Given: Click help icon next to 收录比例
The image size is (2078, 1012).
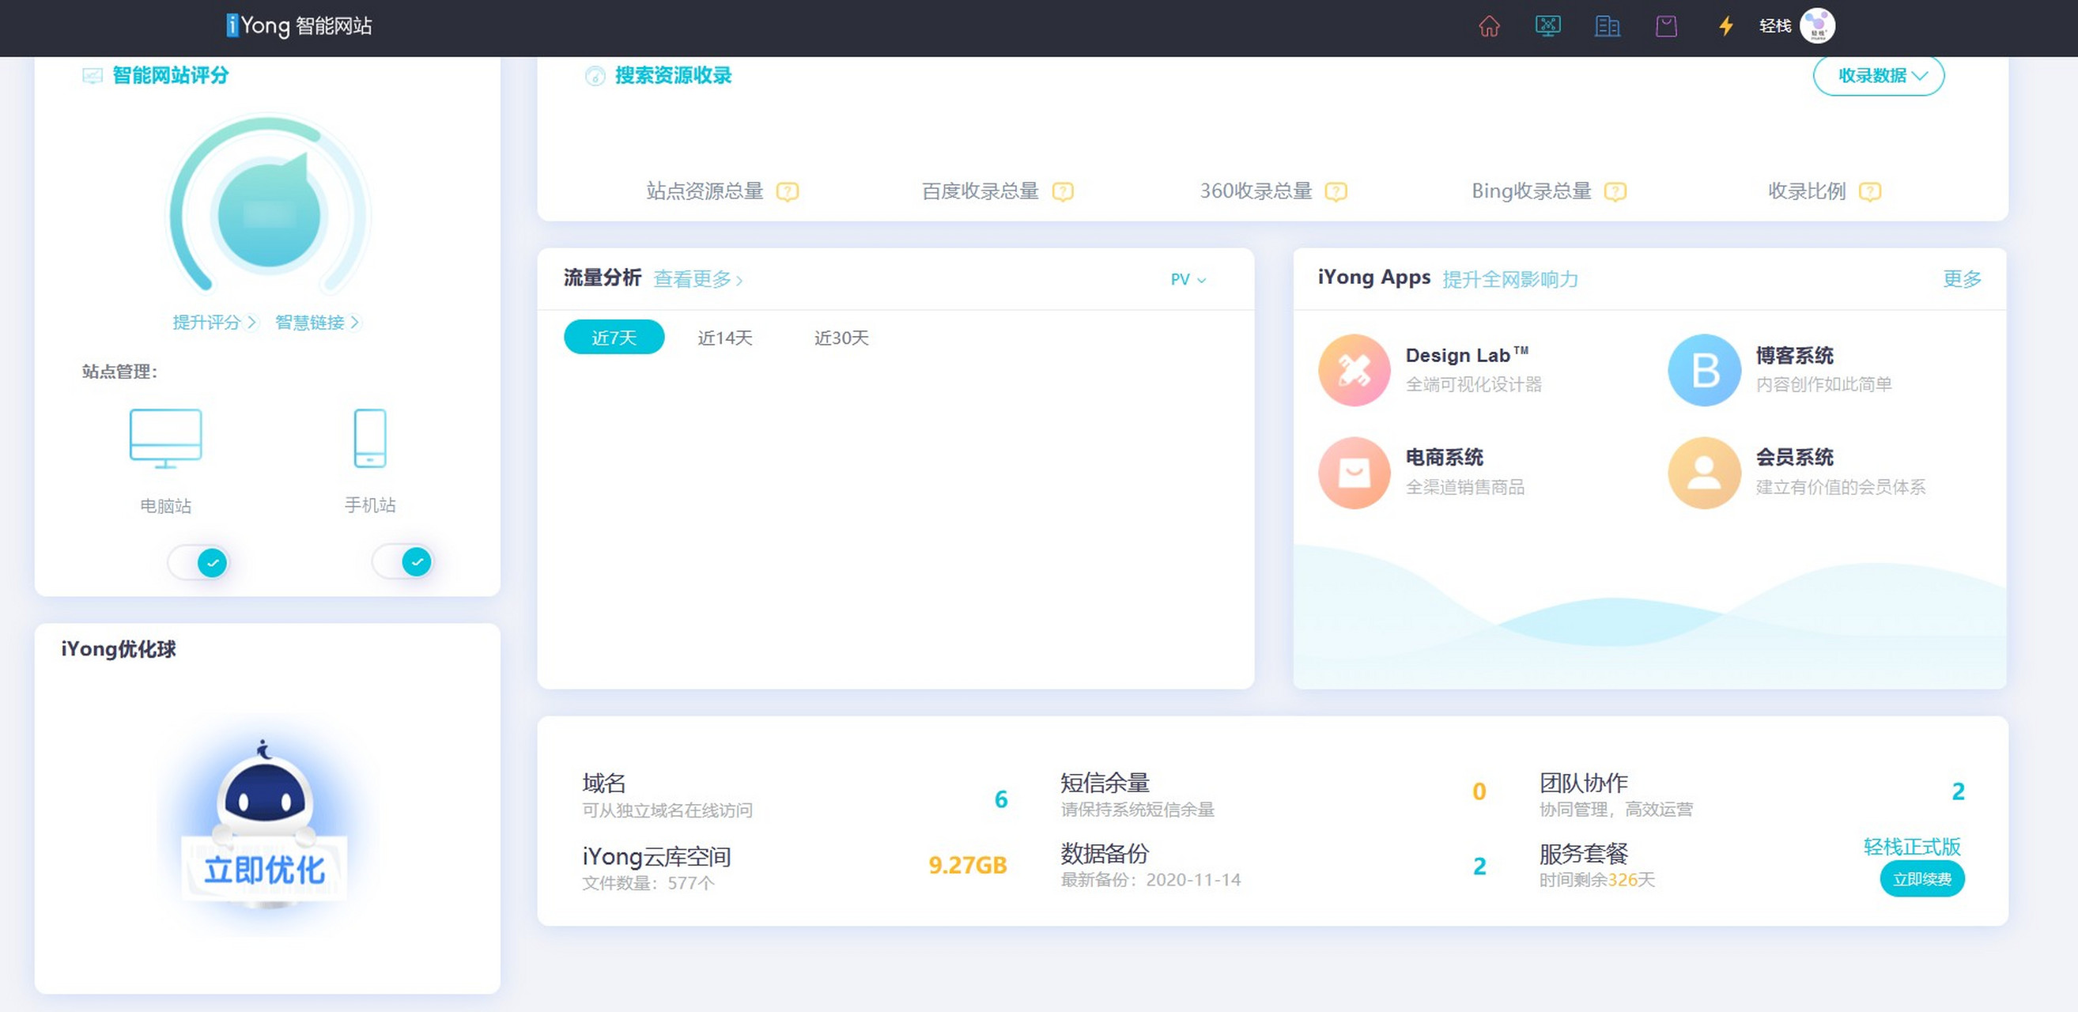Looking at the screenshot, I should click(1870, 192).
